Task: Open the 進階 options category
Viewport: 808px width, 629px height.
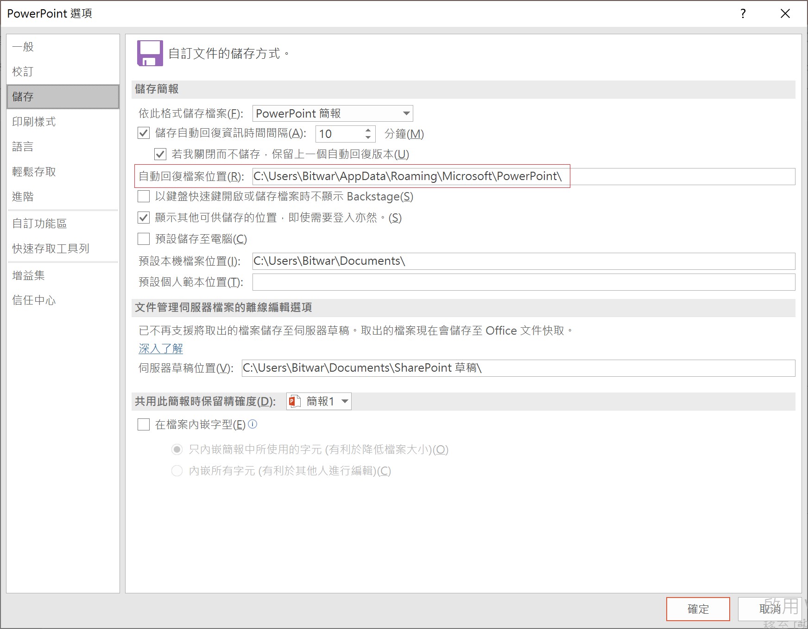Action: click(63, 197)
